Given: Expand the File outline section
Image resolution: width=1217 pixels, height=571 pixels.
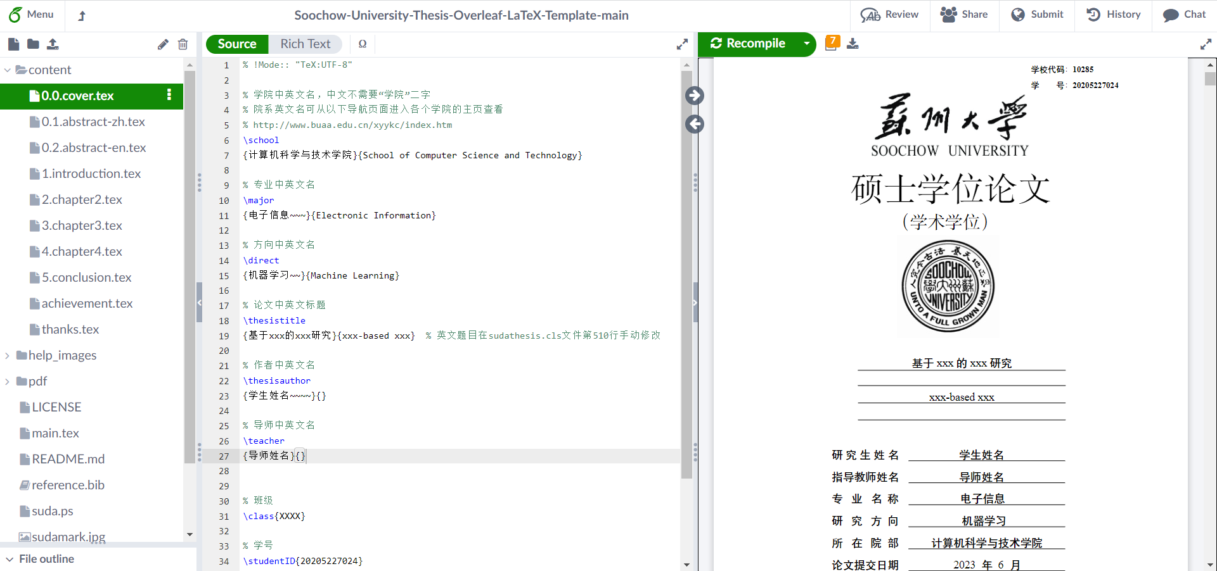Looking at the screenshot, I should click(x=39, y=559).
